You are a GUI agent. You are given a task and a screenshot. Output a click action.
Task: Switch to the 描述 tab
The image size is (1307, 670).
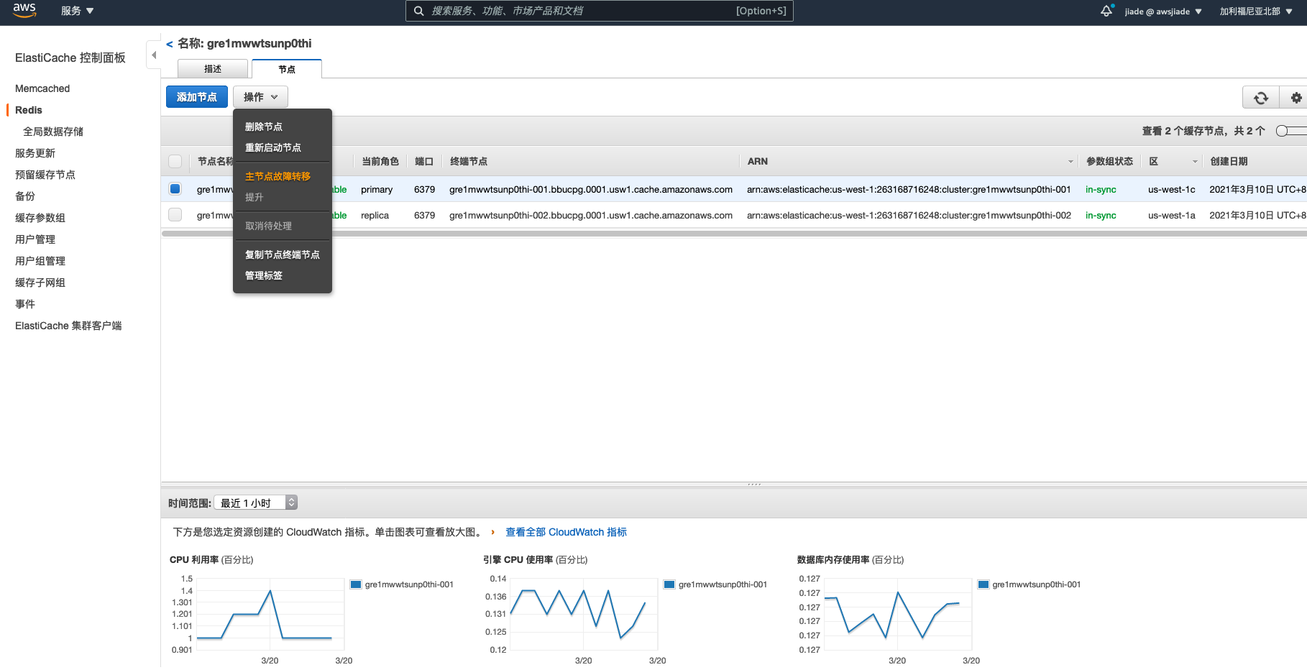point(212,68)
